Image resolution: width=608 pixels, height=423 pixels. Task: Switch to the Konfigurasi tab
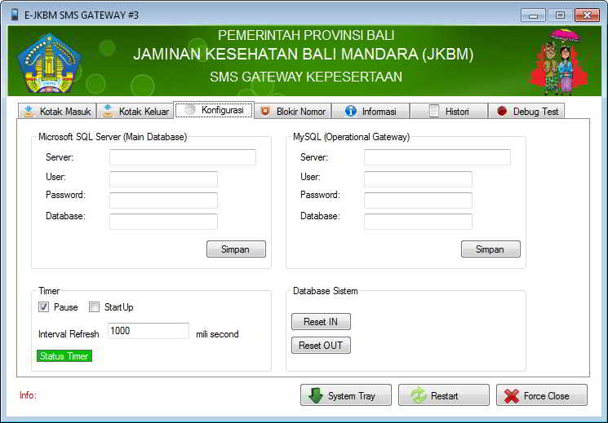pos(215,110)
